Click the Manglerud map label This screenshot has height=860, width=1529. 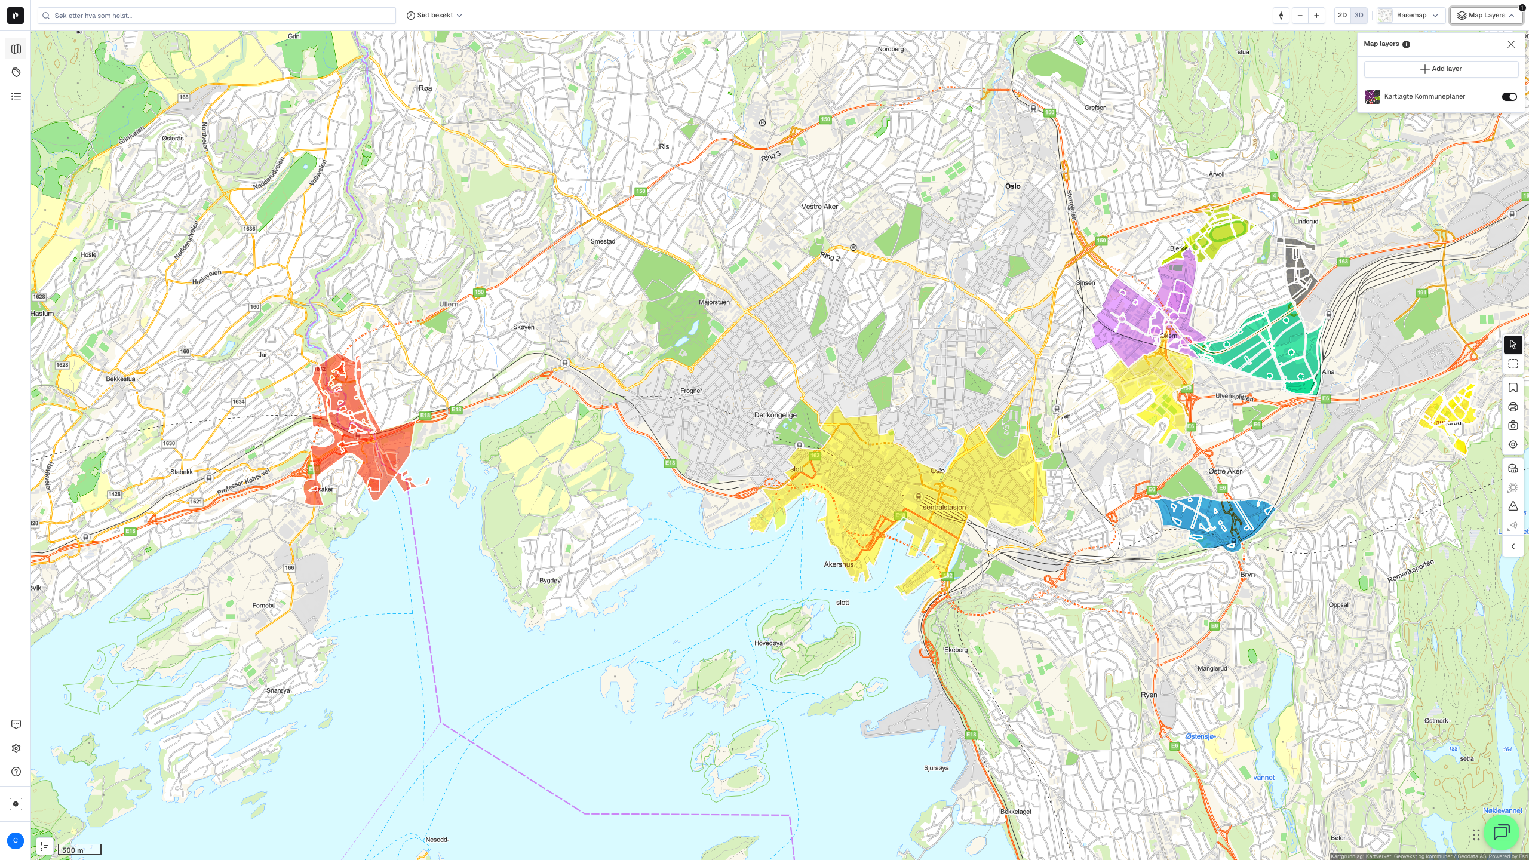[x=1212, y=669]
